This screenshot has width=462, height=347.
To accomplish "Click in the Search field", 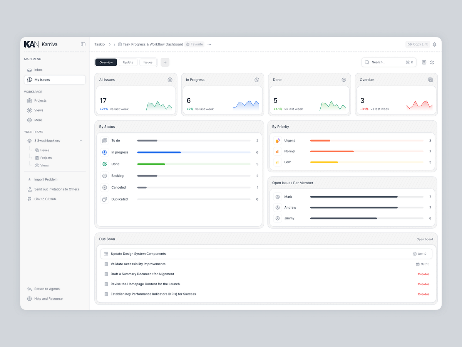I will (389, 62).
